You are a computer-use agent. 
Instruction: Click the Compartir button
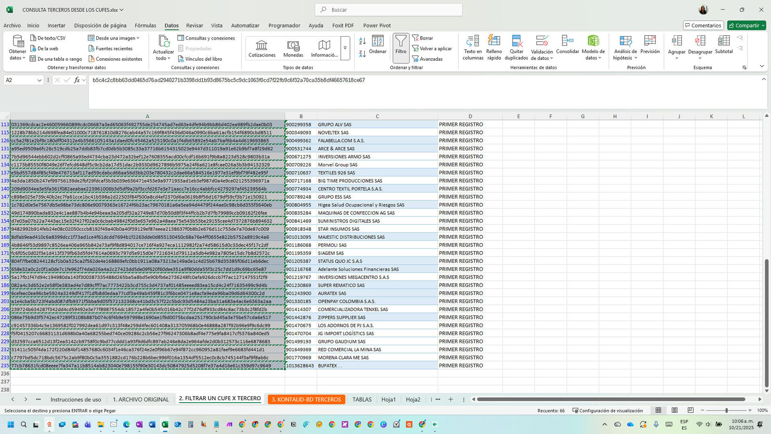pyautogui.click(x=746, y=26)
